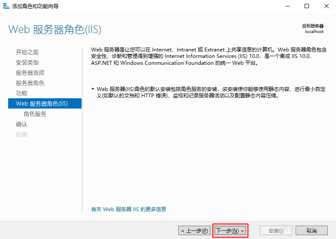
Task: Open the 服务器选择 step
Action: point(30,73)
